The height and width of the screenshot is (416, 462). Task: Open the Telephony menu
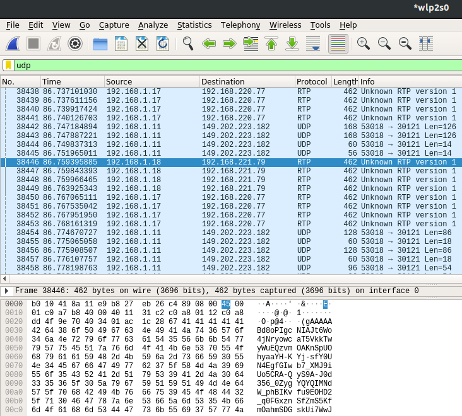tap(240, 25)
